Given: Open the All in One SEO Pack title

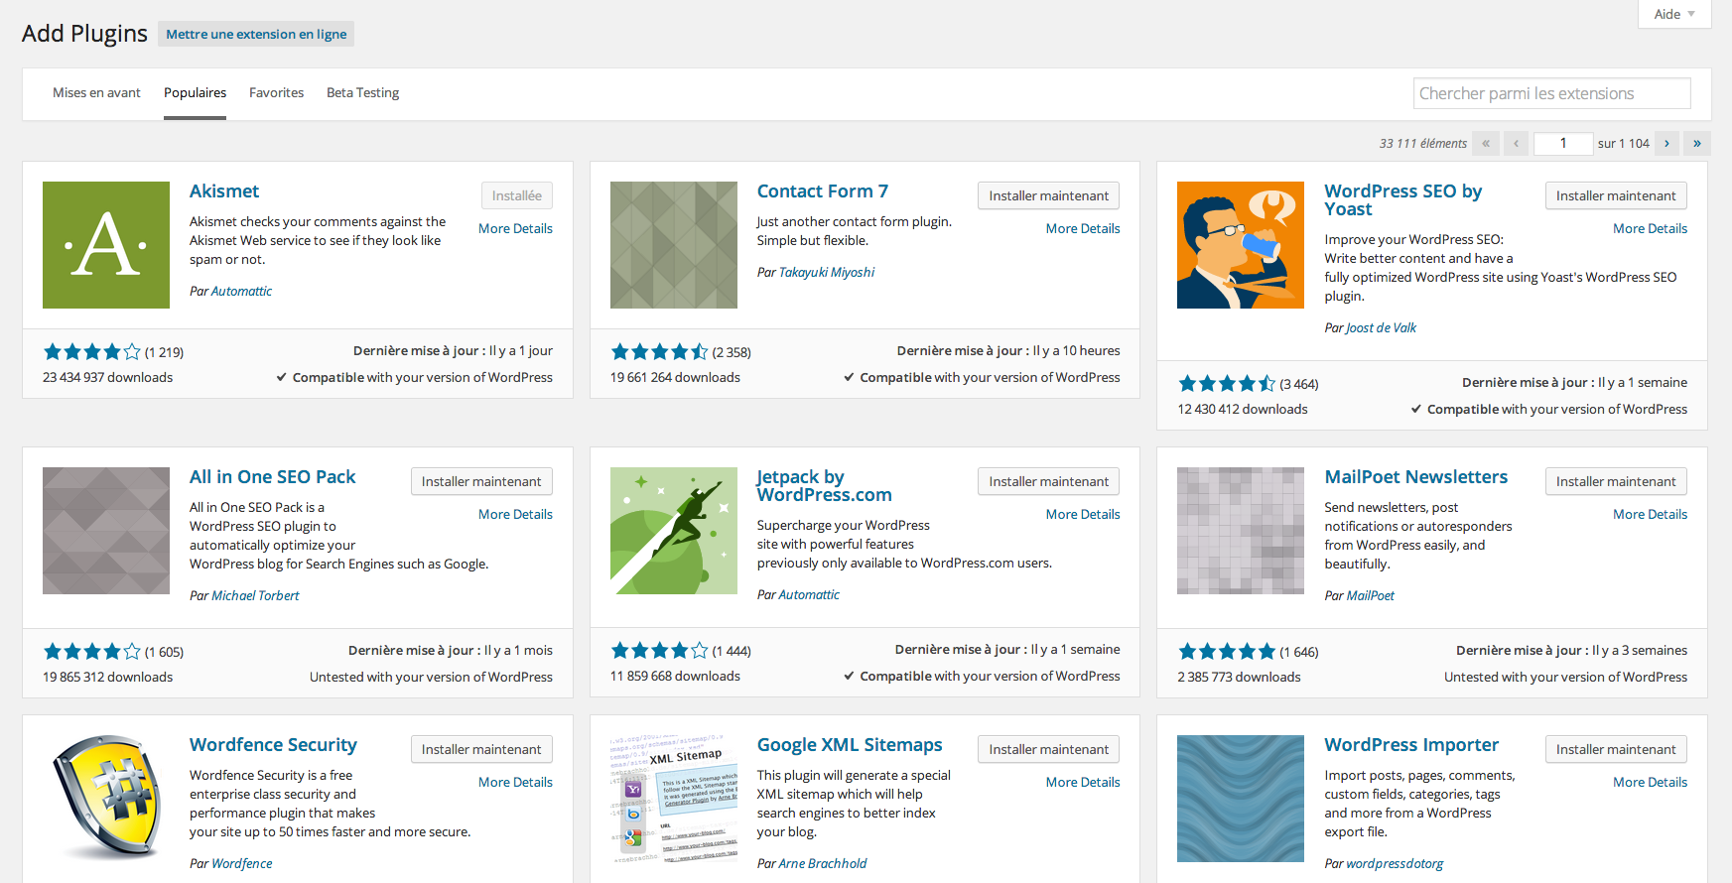Looking at the screenshot, I should 272,477.
